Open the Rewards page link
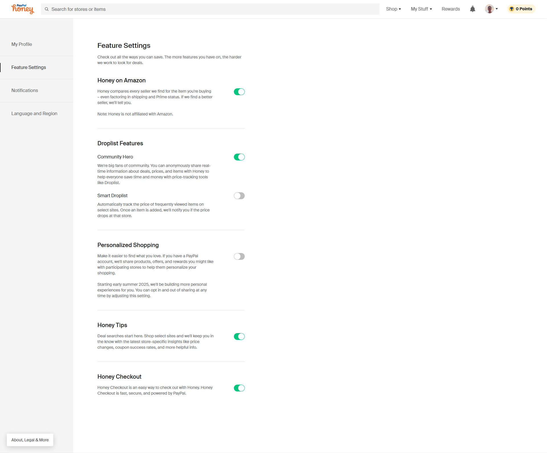 (450, 9)
